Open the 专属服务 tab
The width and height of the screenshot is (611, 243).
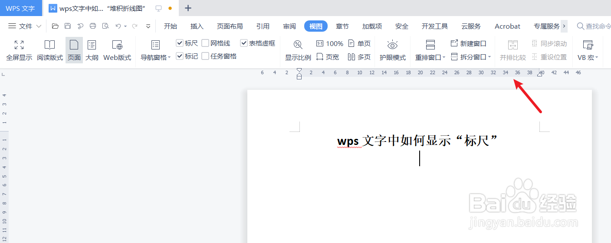click(547, 26)
